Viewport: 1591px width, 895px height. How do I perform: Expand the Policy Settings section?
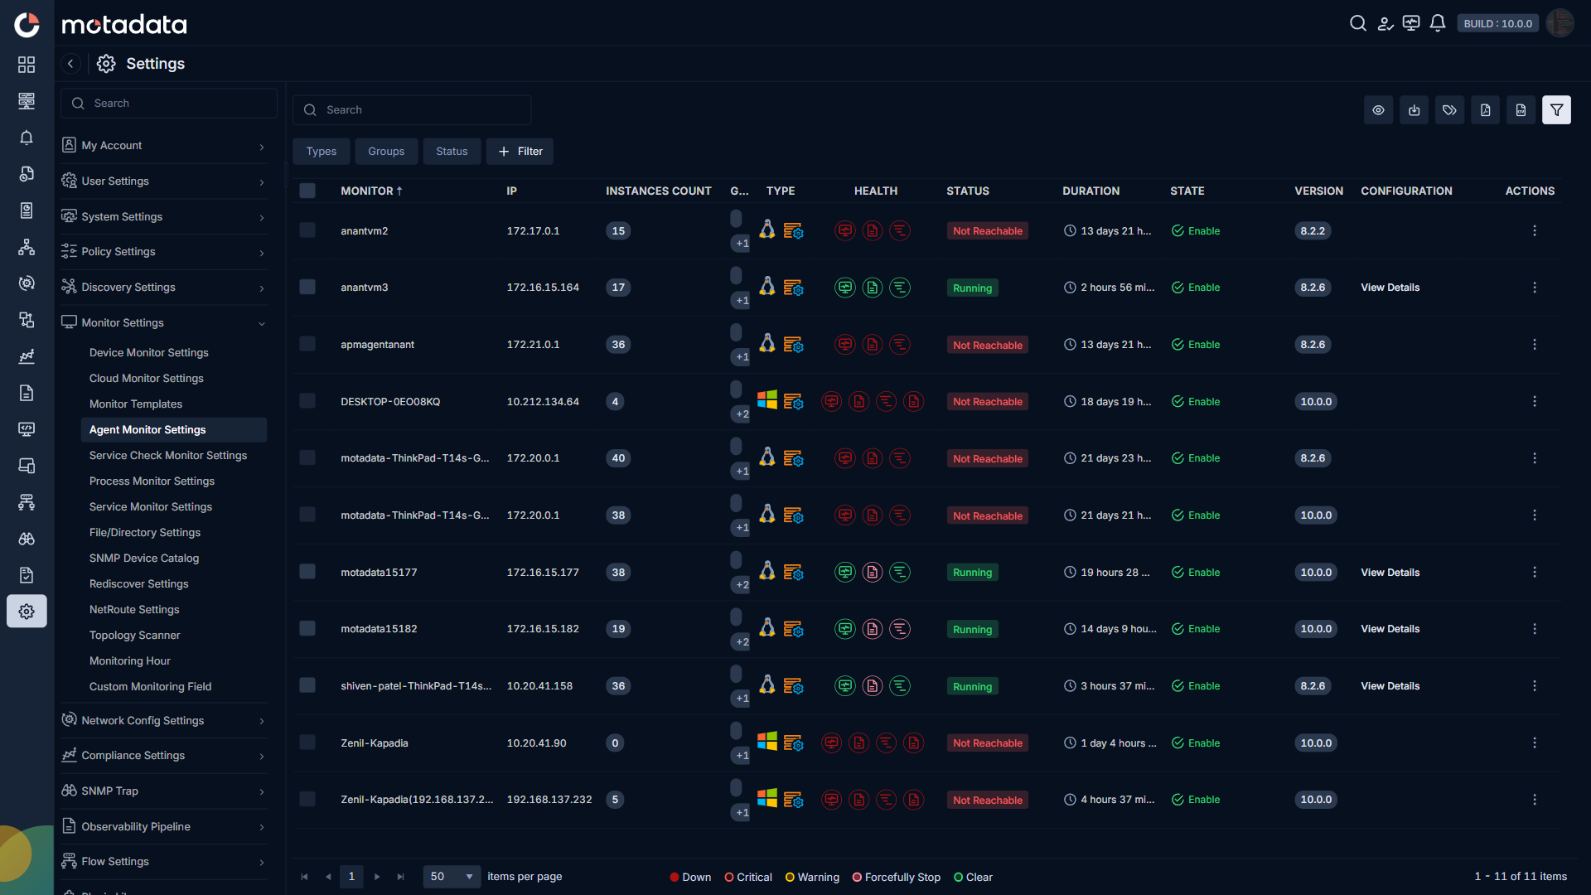tap(164, 252)
